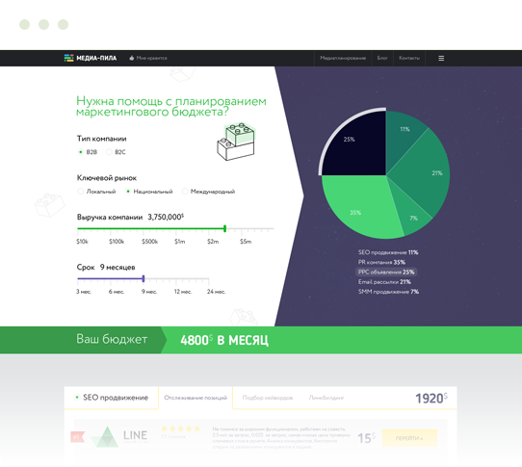This screenshot has height=467, width=522.
Task: Click revenue slider green handle
Action: pyautogui.click(x=225, y=228)
